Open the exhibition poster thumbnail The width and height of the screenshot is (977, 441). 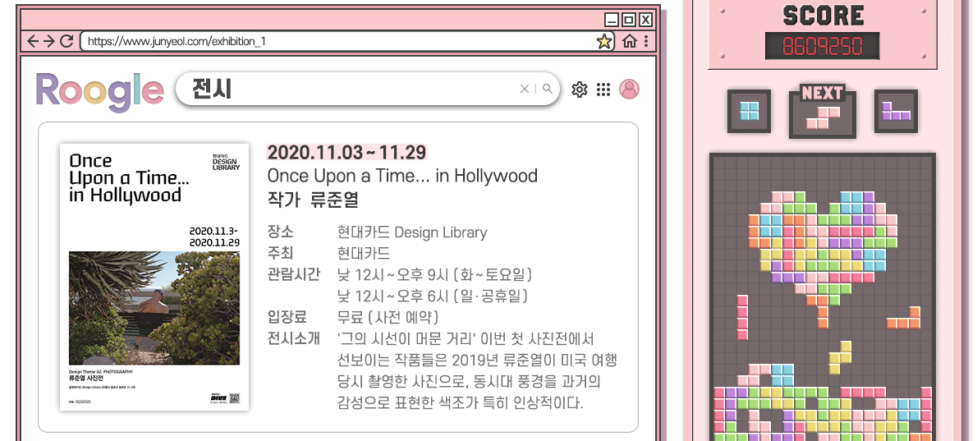click(x=154, y=278)
